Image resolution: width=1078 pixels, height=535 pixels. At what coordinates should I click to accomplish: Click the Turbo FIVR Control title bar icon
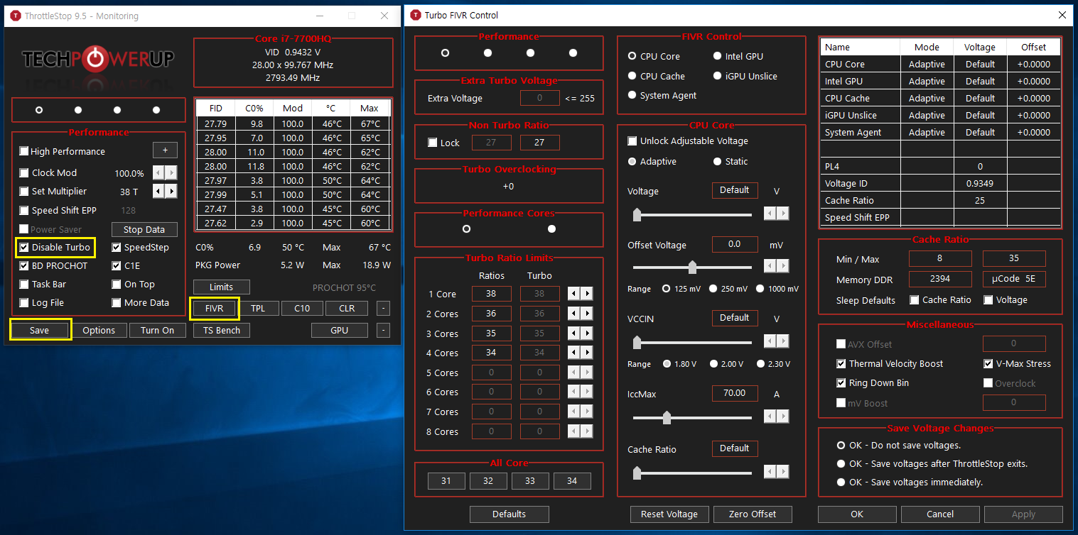click(x=414, y=15)
